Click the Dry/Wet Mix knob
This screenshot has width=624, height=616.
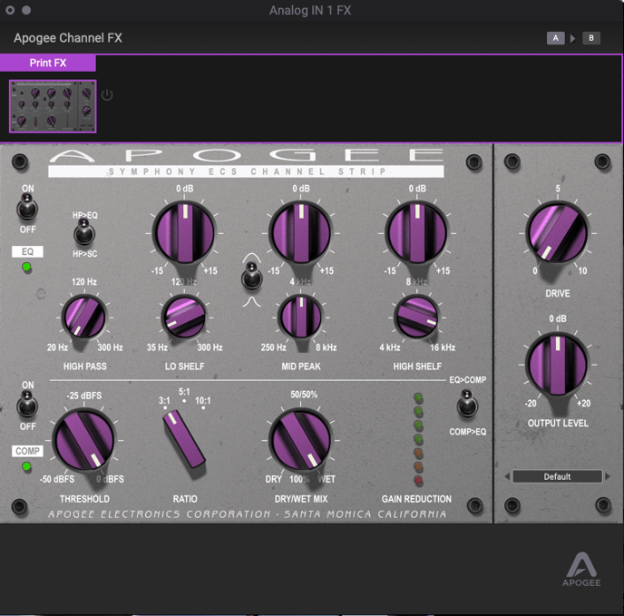301,440
